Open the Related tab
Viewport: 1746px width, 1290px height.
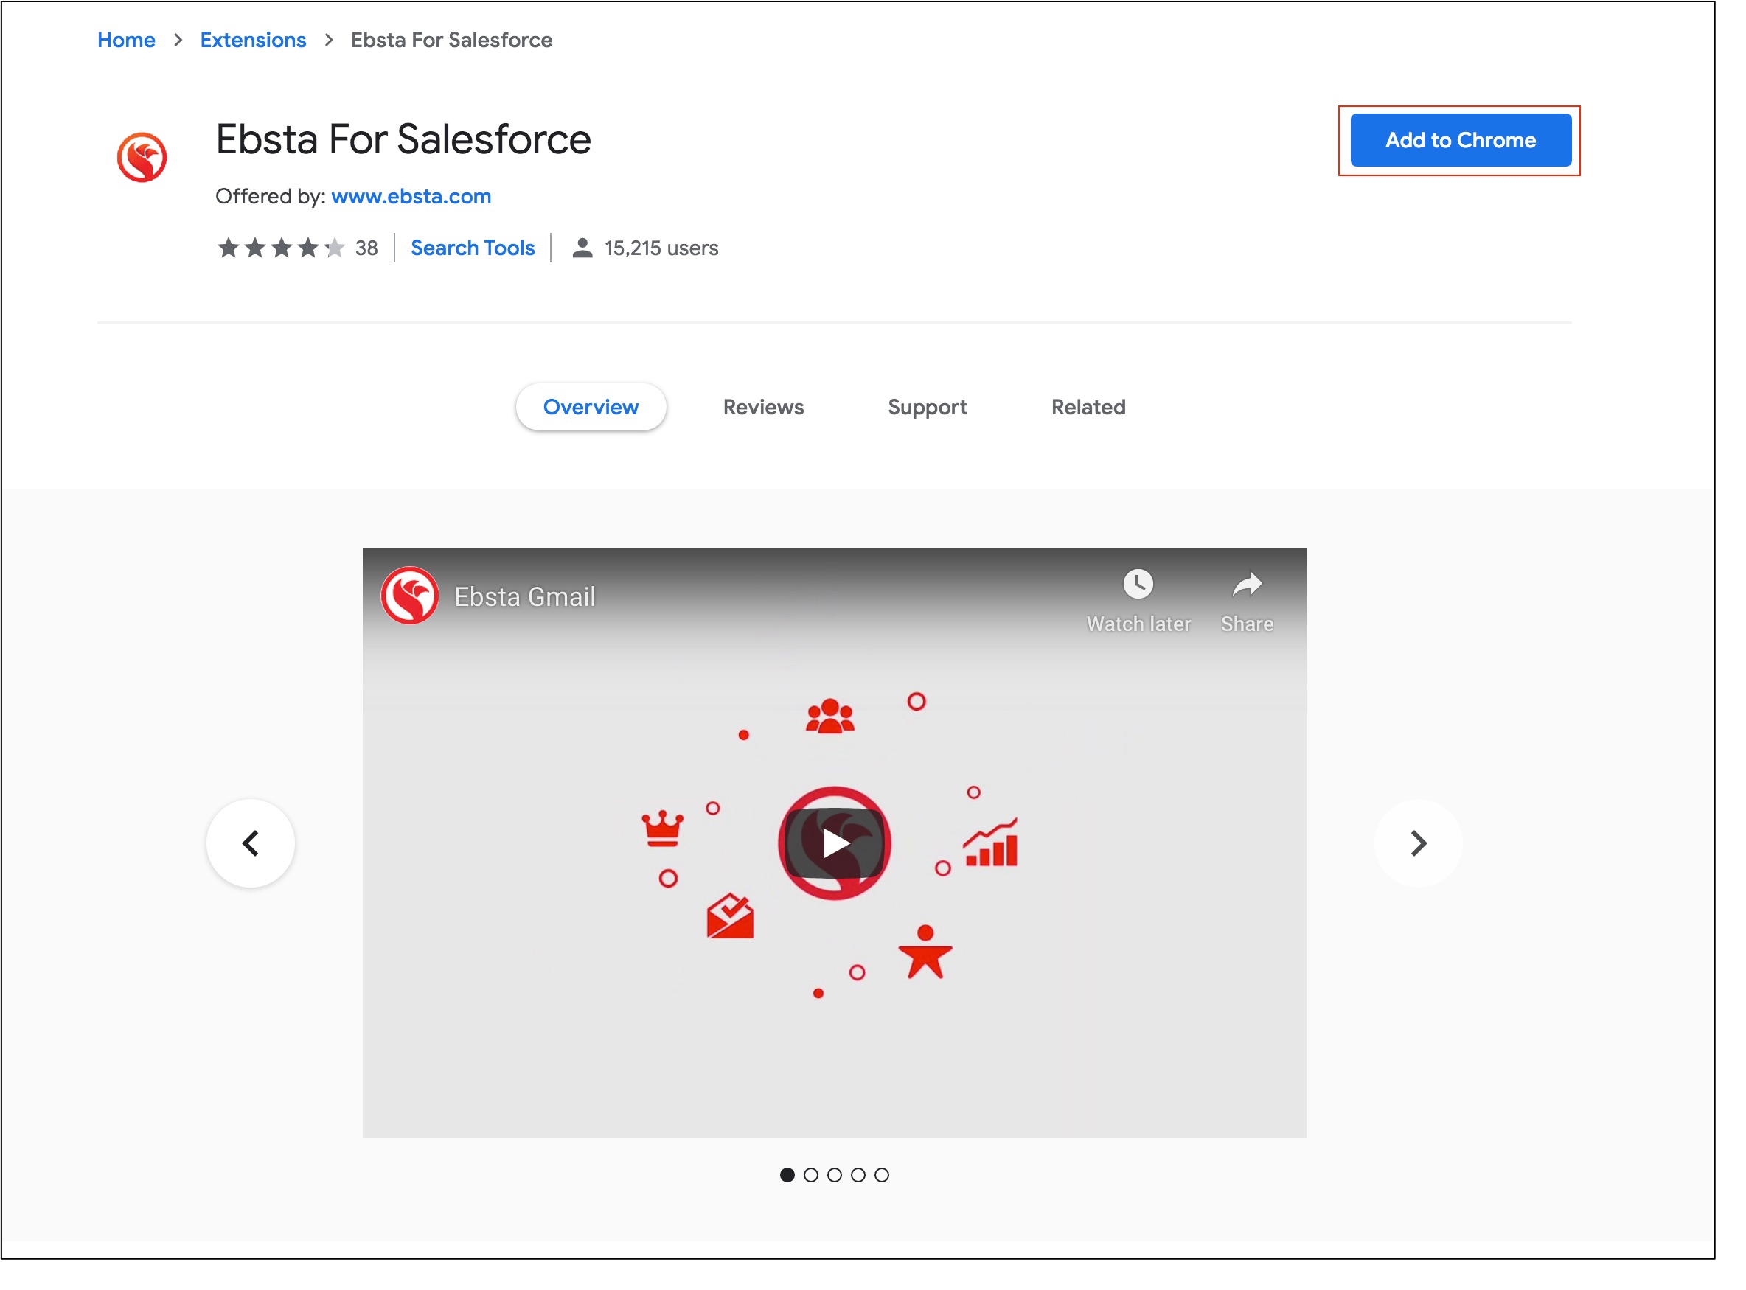(x=1088, y=407)
